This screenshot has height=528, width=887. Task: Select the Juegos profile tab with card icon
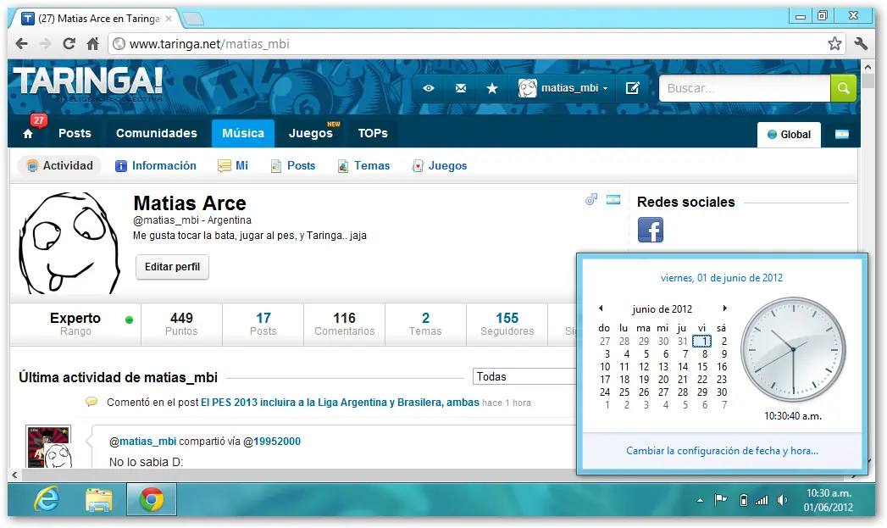[x=440, y=166]
